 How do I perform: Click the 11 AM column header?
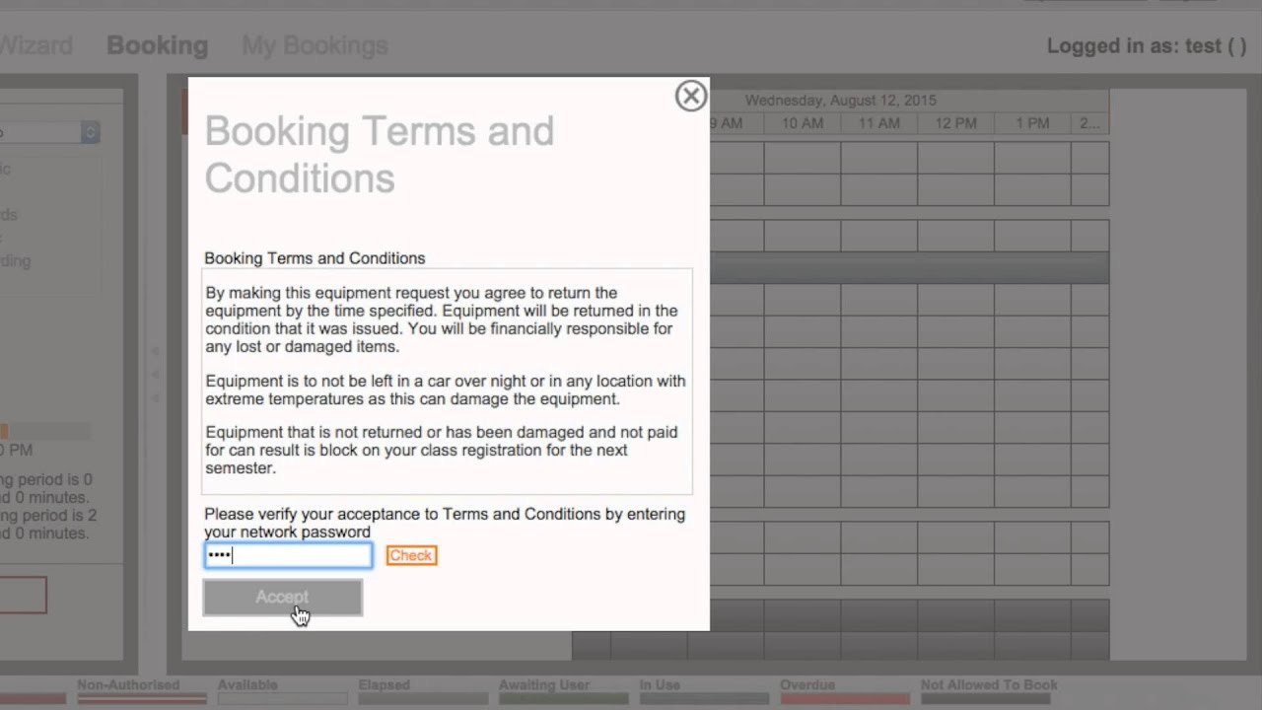(x=879, y=123)
